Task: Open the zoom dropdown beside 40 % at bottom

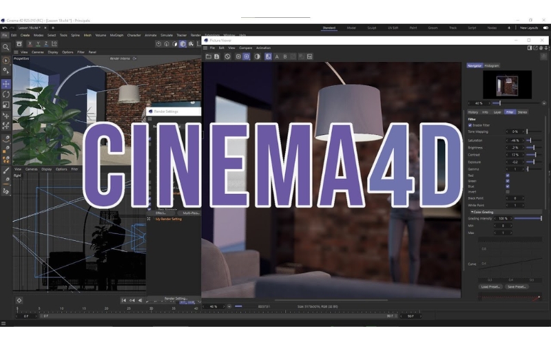Action: pos(229,306)
